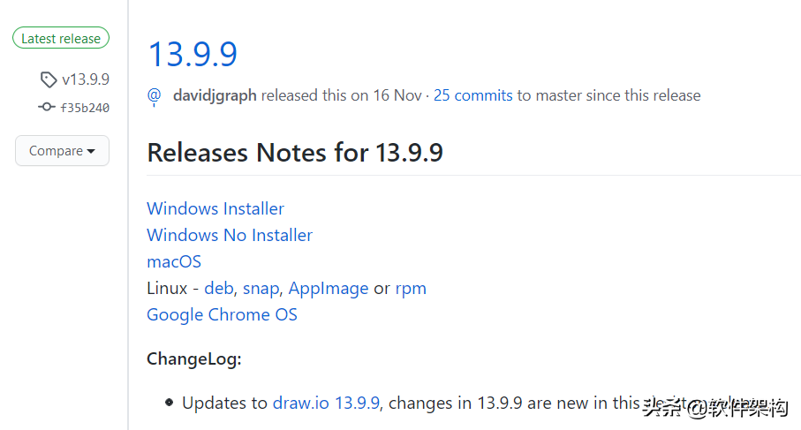This screenshot has height=430, width=801.
Task: Download the Windows Installer
Action: tap(215, 208)
